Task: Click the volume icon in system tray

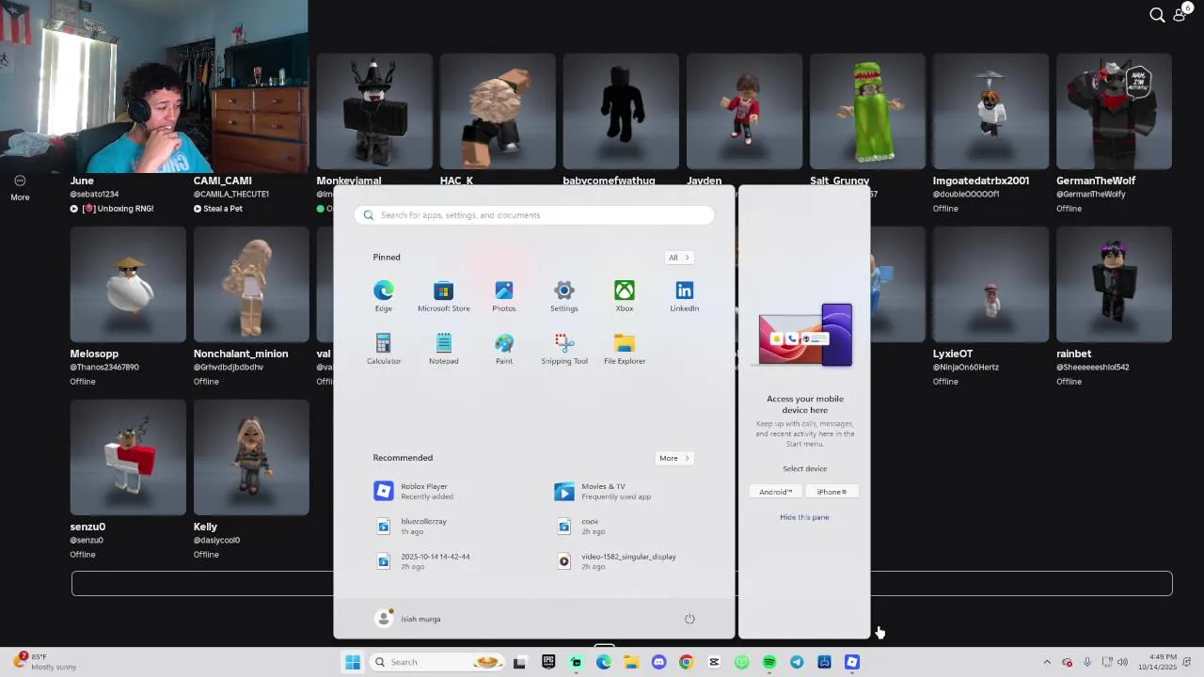Action: tap(1122, 662)
